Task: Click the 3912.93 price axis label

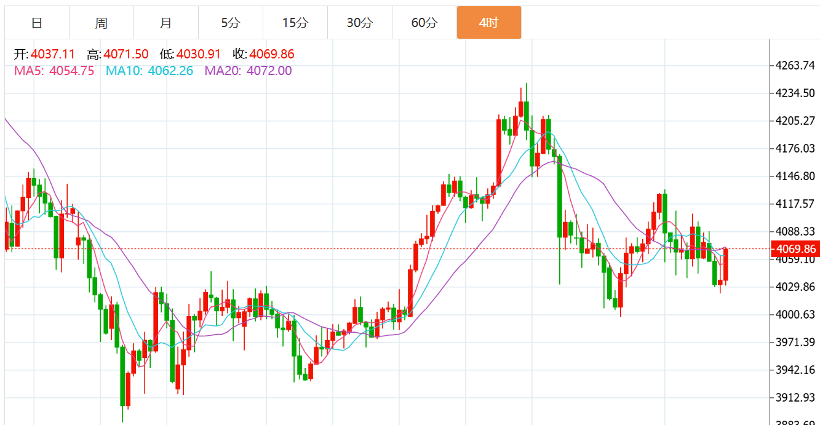Action: tap(796, 397)
